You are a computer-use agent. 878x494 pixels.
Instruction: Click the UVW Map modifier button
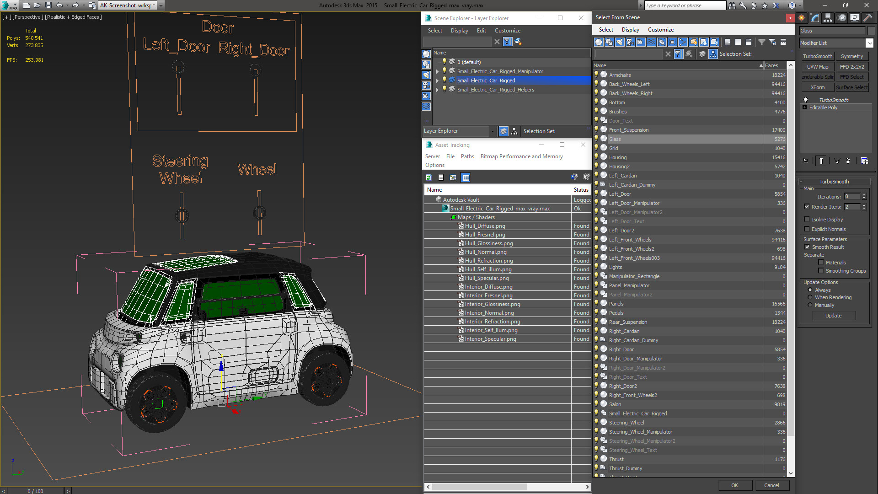(x=818, y=67)
